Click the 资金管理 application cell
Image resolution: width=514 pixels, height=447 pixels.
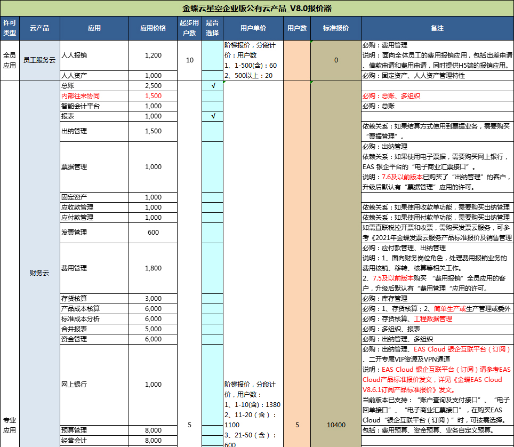pos(94,339)
